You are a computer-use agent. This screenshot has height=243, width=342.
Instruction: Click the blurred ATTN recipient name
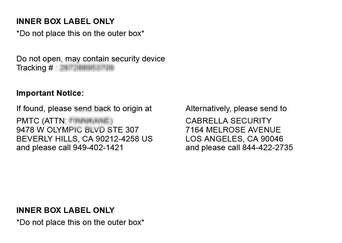(x=90, y=120)
